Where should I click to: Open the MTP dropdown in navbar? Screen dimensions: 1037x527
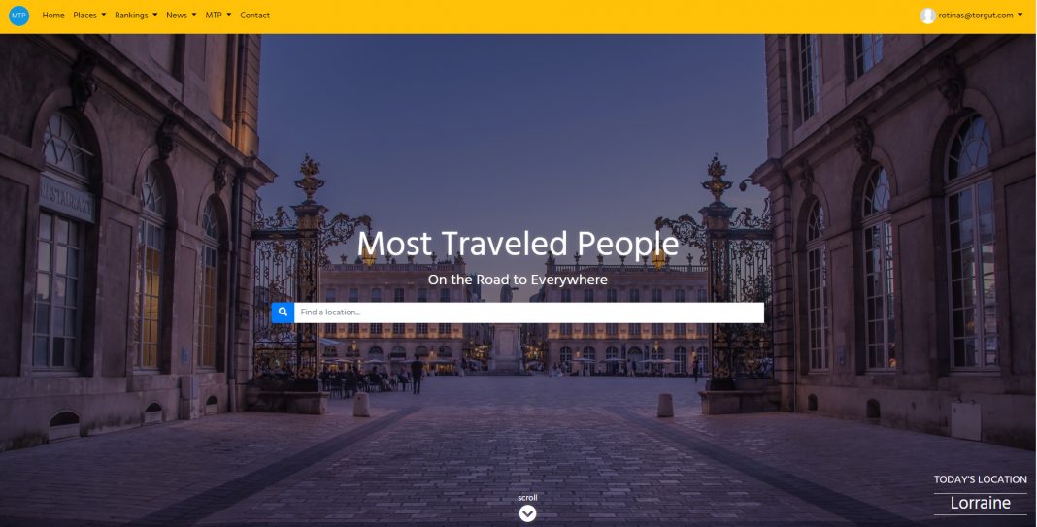(x=218, y=16)
